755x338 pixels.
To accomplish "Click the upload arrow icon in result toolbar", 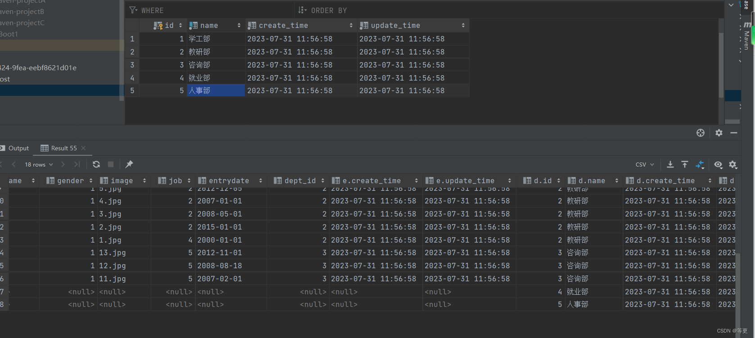I will tap(685, 164).
